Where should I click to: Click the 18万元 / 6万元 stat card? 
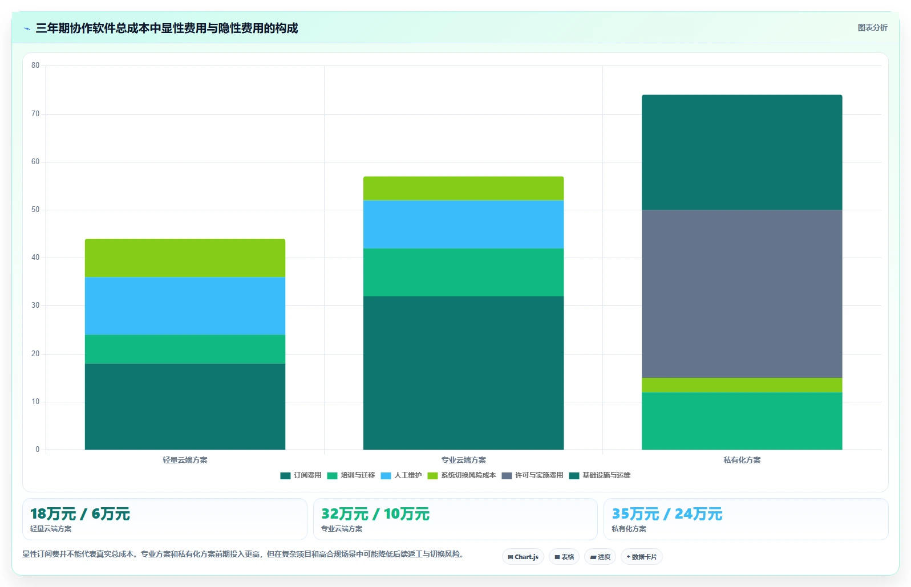click(x=165, y=519)
